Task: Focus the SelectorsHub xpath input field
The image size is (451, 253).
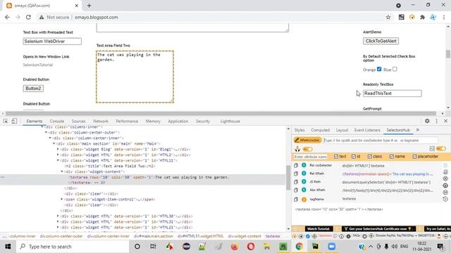Action: point(381,141)
